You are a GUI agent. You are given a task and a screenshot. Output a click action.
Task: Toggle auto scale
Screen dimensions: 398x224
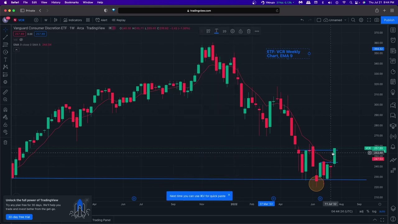click(x=382, y=212)
